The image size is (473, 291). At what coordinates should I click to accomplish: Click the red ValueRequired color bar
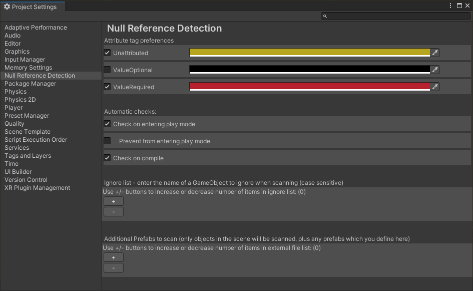click(308, 87)
